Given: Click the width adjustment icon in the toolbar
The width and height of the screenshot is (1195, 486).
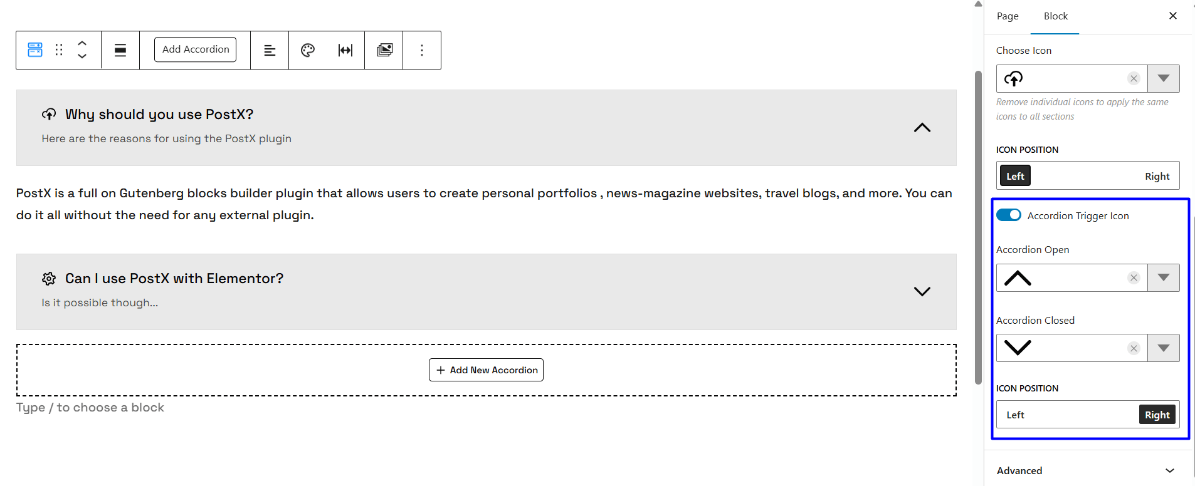Looking at the screenshot, I should coord(345,49).
